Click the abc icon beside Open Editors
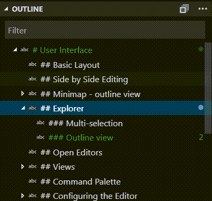This screenshot has width=212, height=201. [32, 152]
